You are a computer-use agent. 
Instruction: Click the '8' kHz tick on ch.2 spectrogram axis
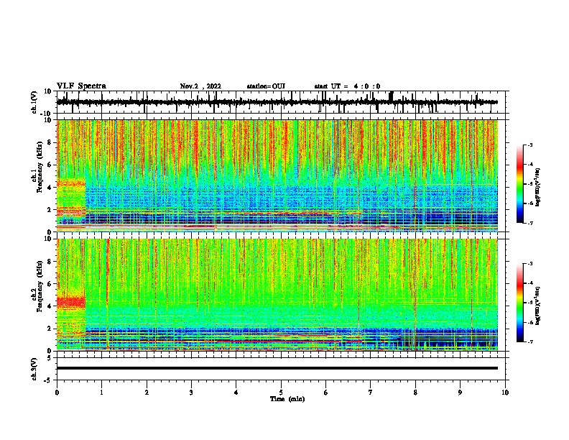click(50, 262)
